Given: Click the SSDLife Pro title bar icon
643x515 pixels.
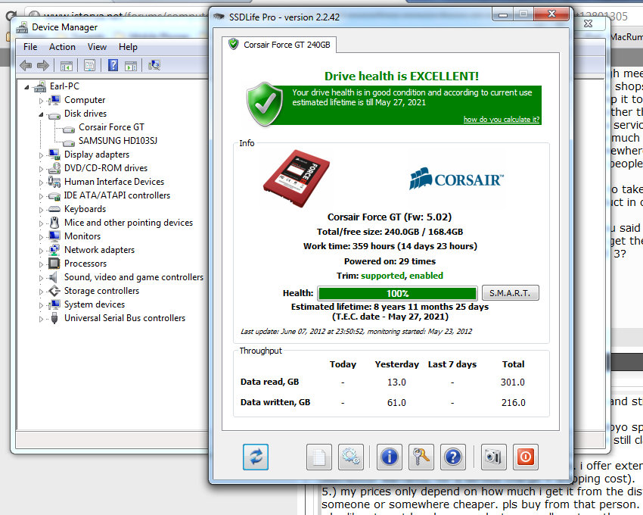Looking at the screenshot, I should (x=219, y=17).
